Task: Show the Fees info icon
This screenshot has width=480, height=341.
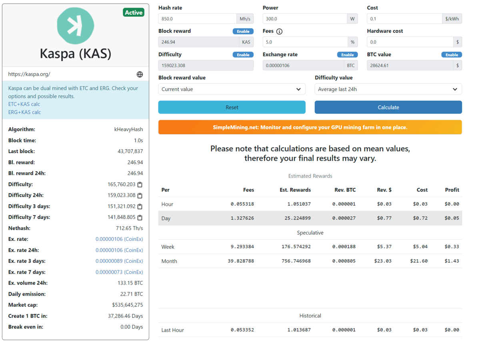Action: [x=279, y=32]
